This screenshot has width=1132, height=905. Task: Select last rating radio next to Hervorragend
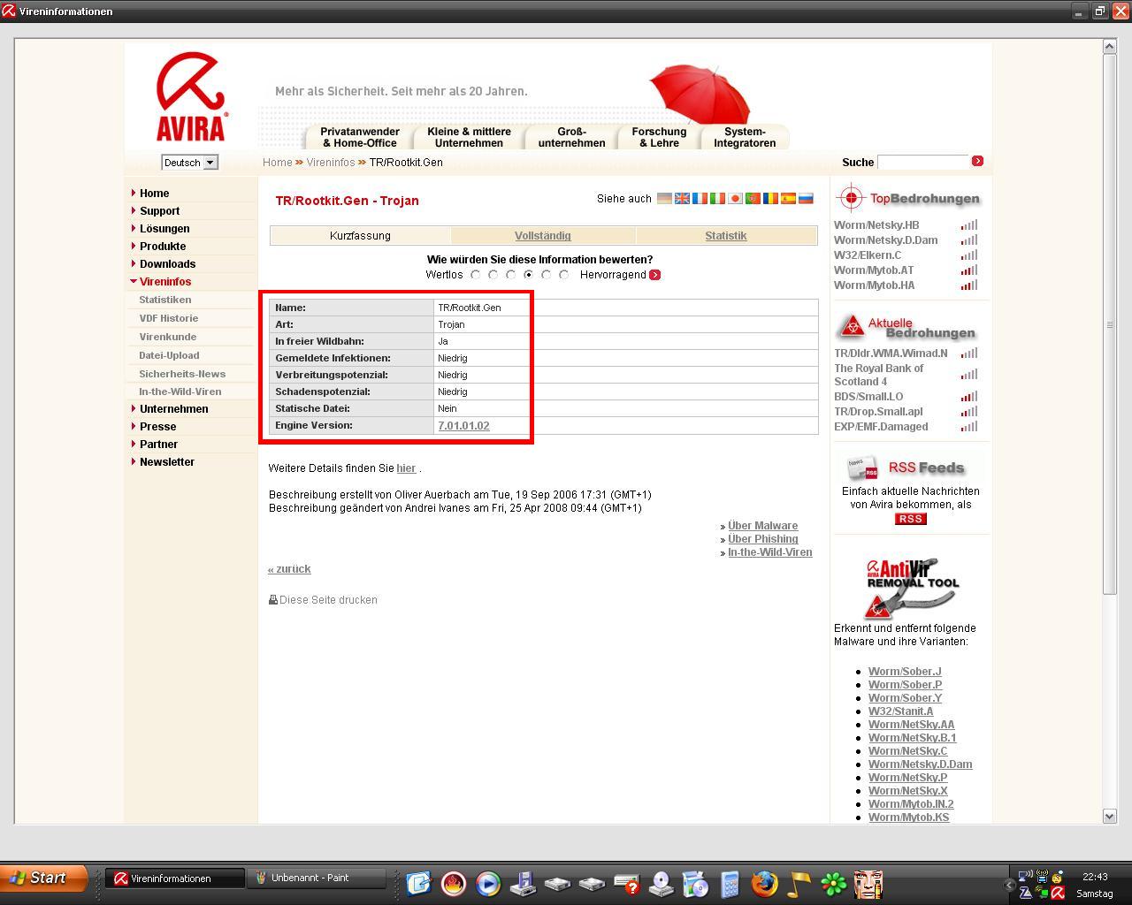[564, 275]
